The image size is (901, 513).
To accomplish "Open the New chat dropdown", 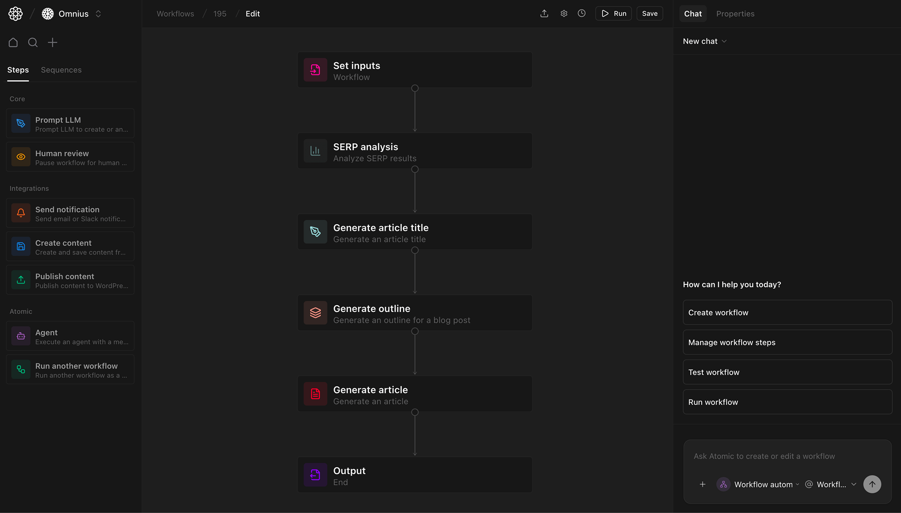I will point(704,41).
